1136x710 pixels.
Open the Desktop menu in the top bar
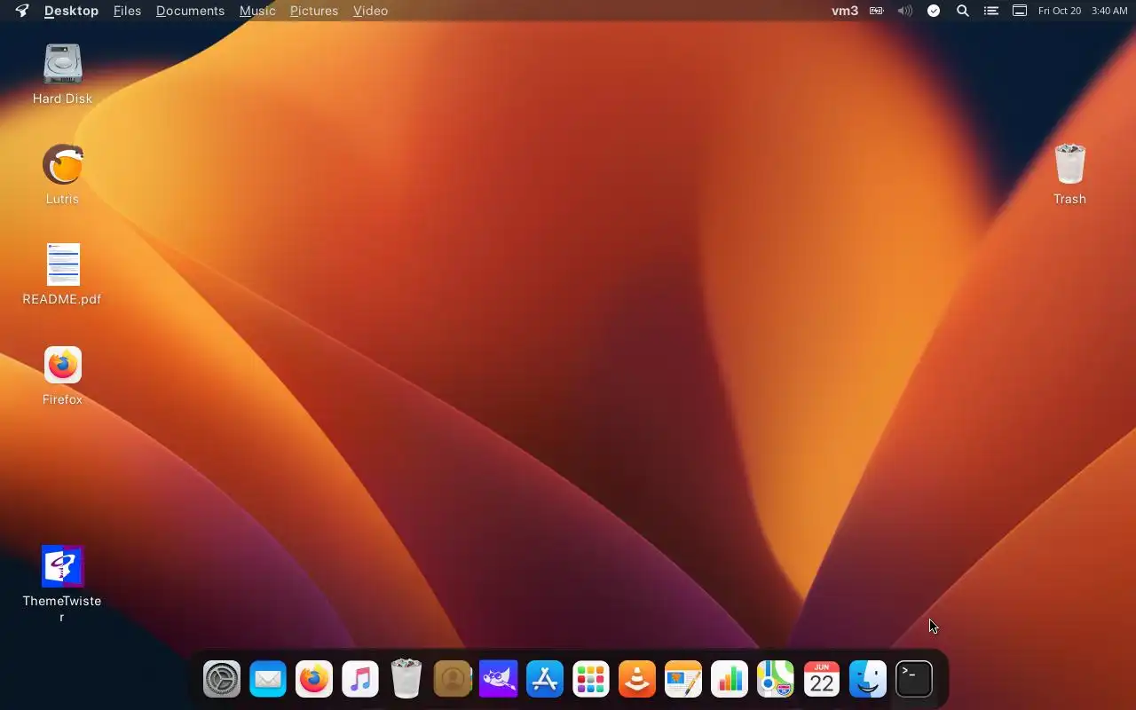[71, 11]
